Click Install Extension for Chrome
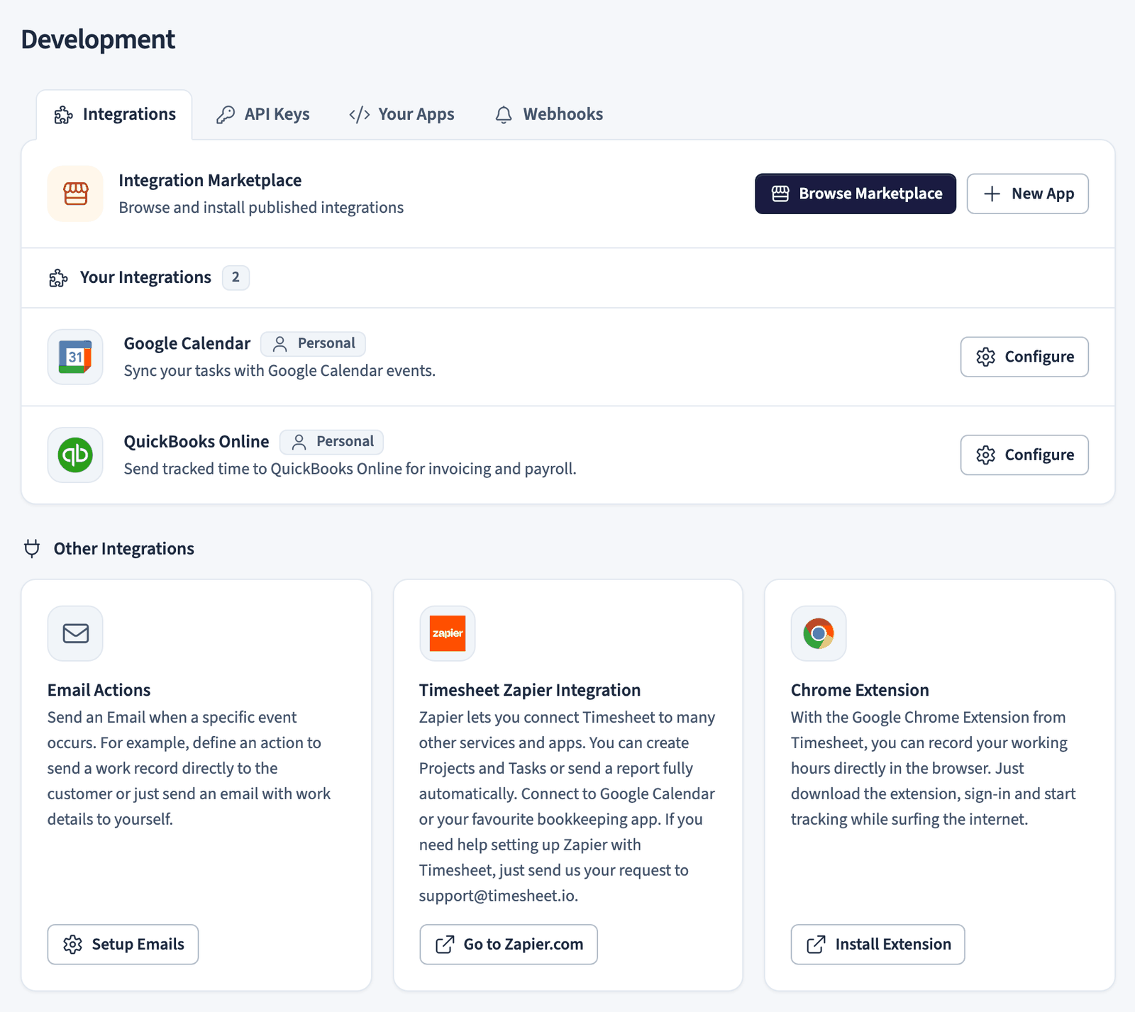 pos(878,944)
